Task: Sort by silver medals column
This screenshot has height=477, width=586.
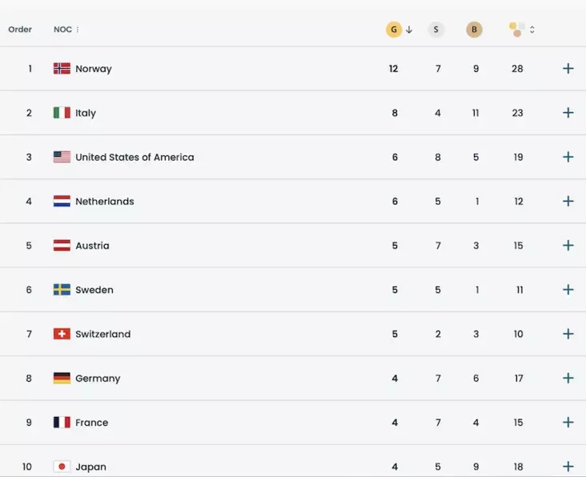Action: click(x=436, y=30)
